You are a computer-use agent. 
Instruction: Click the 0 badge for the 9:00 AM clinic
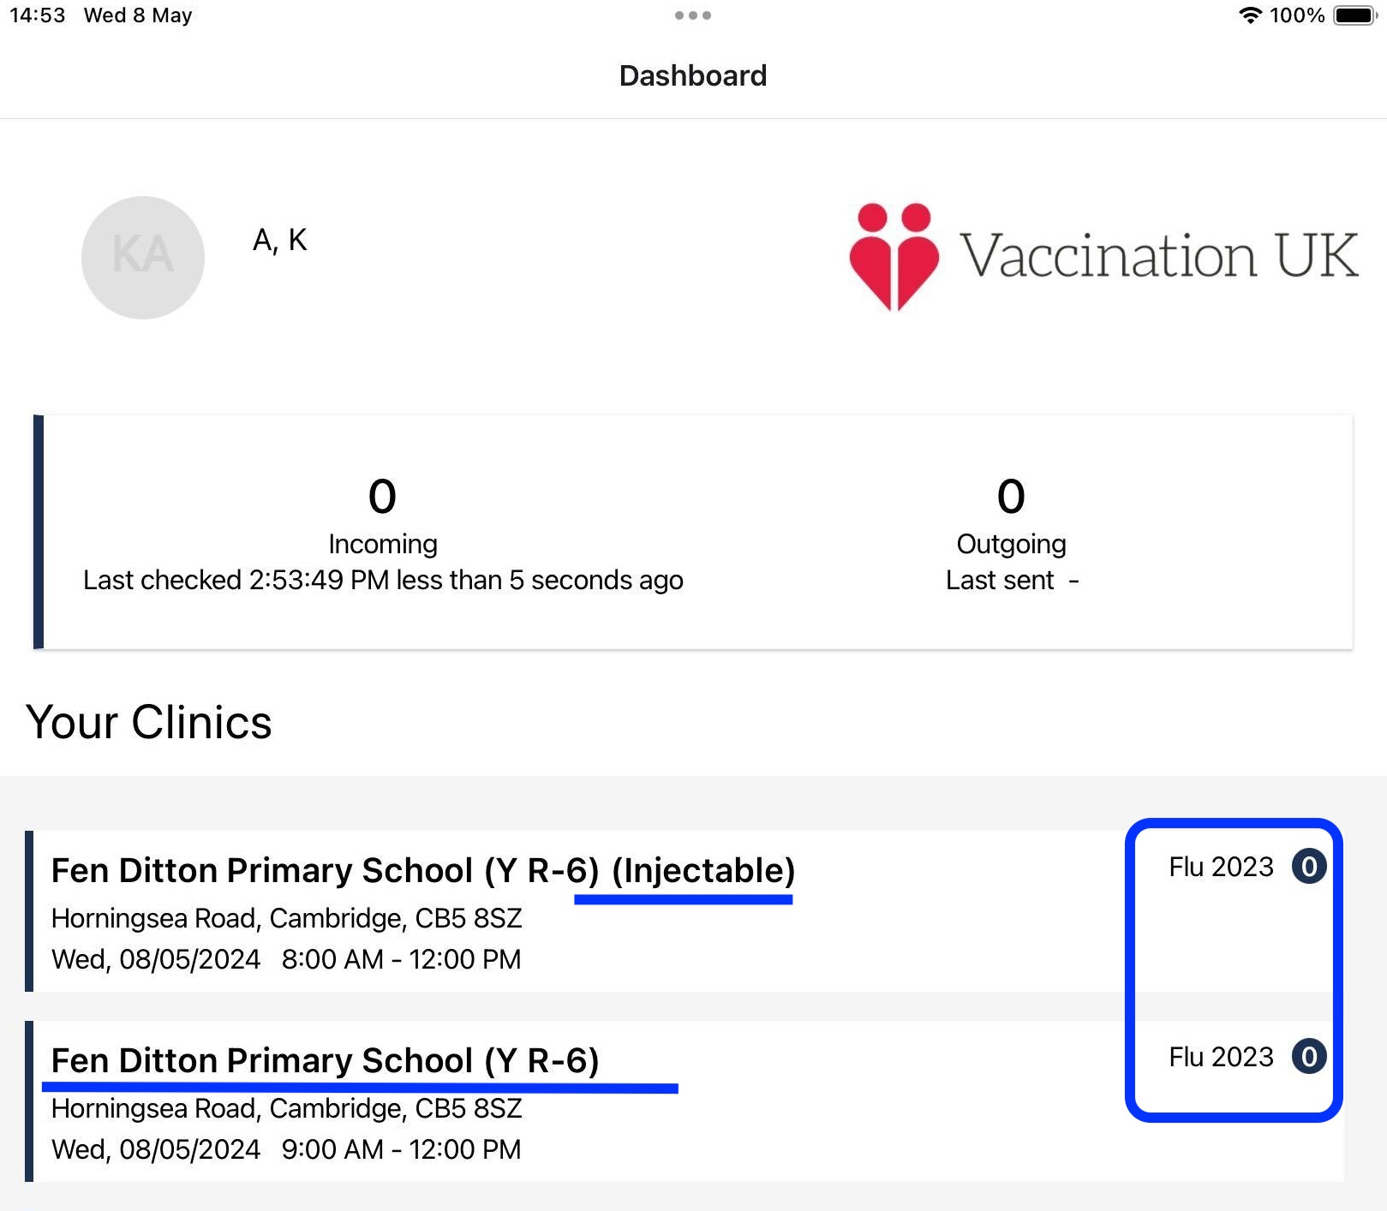1308,1057
